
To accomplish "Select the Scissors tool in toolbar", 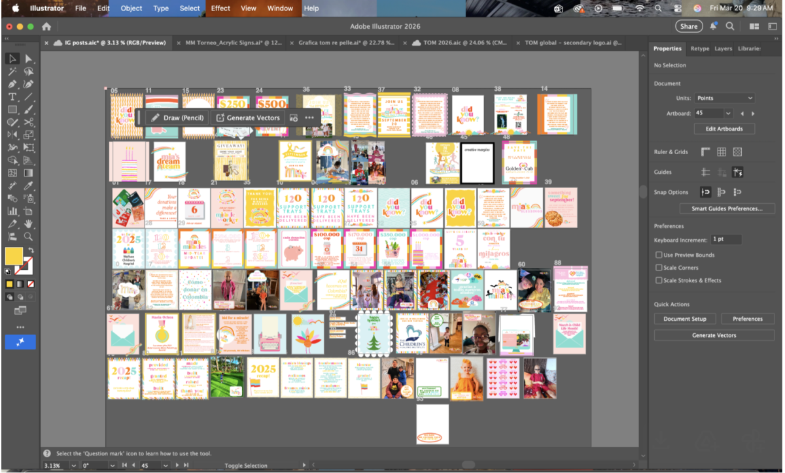I will click(x=29, y=122).
